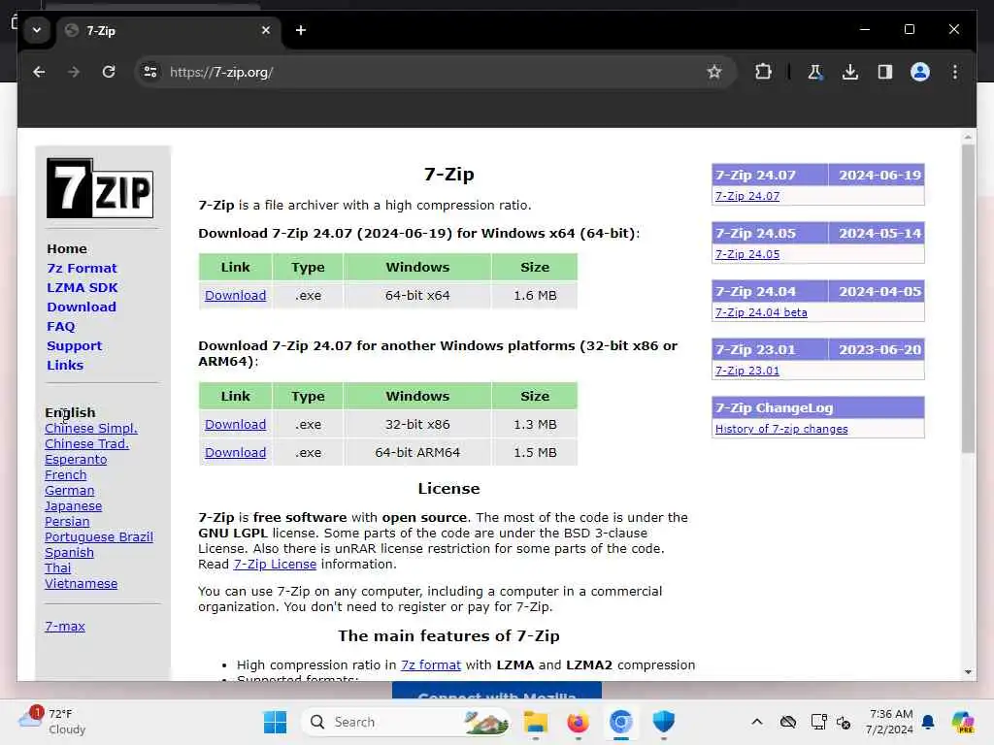Open the Support sidebar link

74,346
